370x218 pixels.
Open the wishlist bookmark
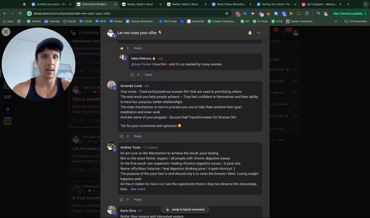(x=34, y=21)
